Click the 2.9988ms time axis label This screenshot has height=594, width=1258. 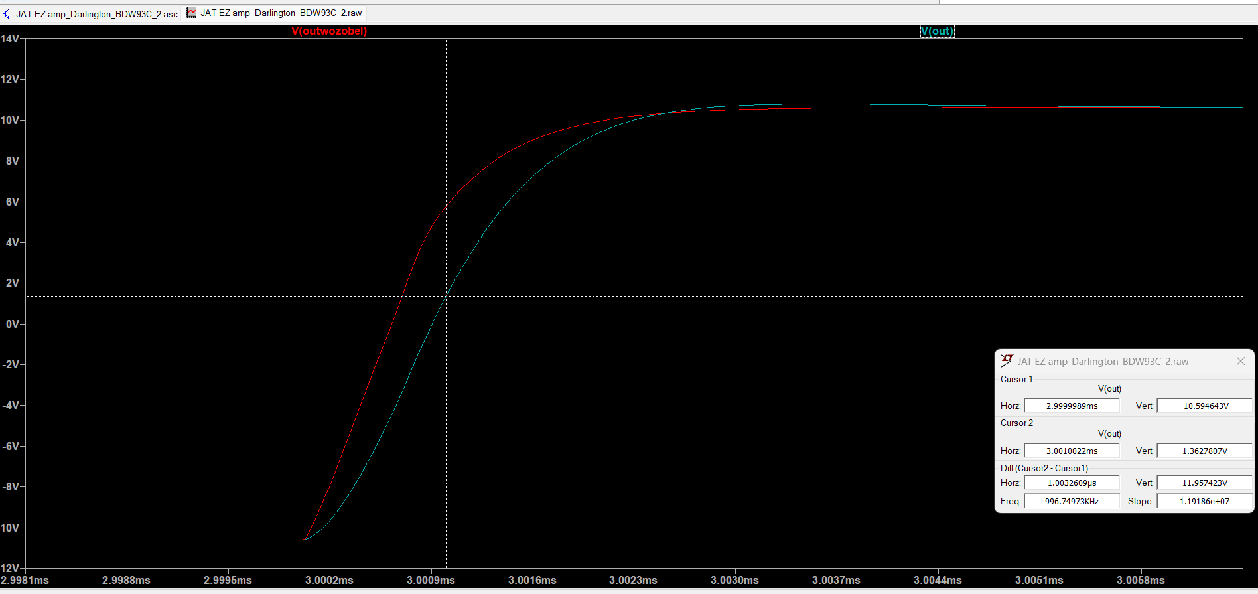[126, 580]
